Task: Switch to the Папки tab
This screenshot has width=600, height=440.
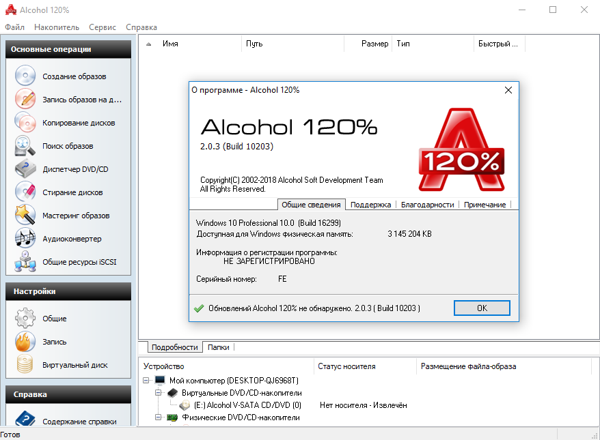Action: (218, 347)
